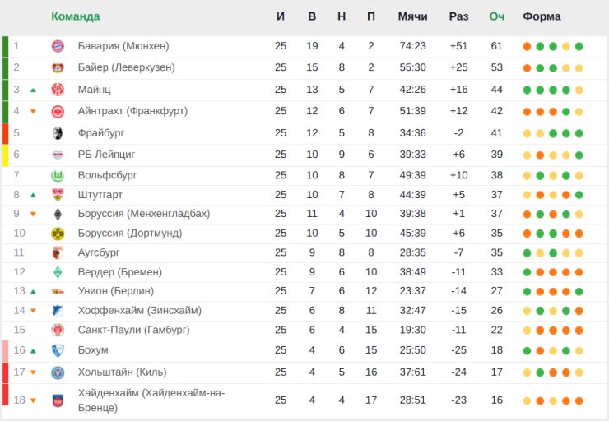609x421 pixels.
Task: Click the green up arrow beside Майнц
Action: pyautogui.click(x=33, y=90)
